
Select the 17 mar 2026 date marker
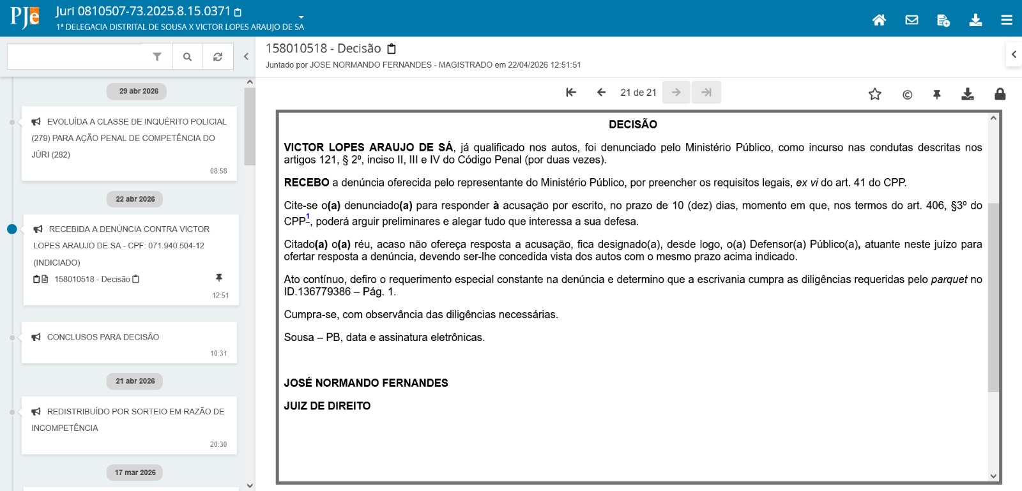click(x=135, y=472)
